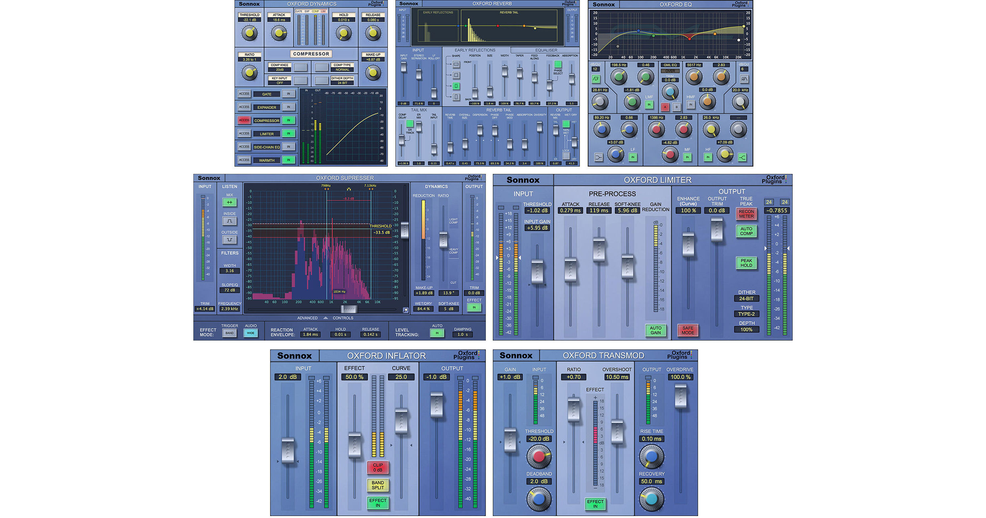Change the Dither 24-BIT setting in Limiter
This screenshot has height=518, width=986.
point(746,299)
